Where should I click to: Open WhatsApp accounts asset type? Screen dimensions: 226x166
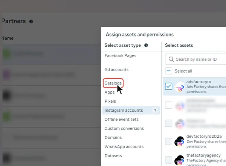(x=124, y=147)
